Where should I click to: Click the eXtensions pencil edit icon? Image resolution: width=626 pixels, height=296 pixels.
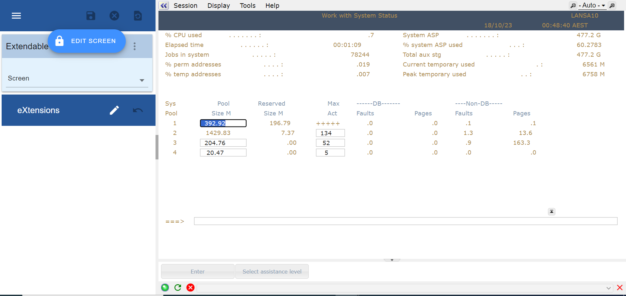pyautogui.click(x=114, y=110)
